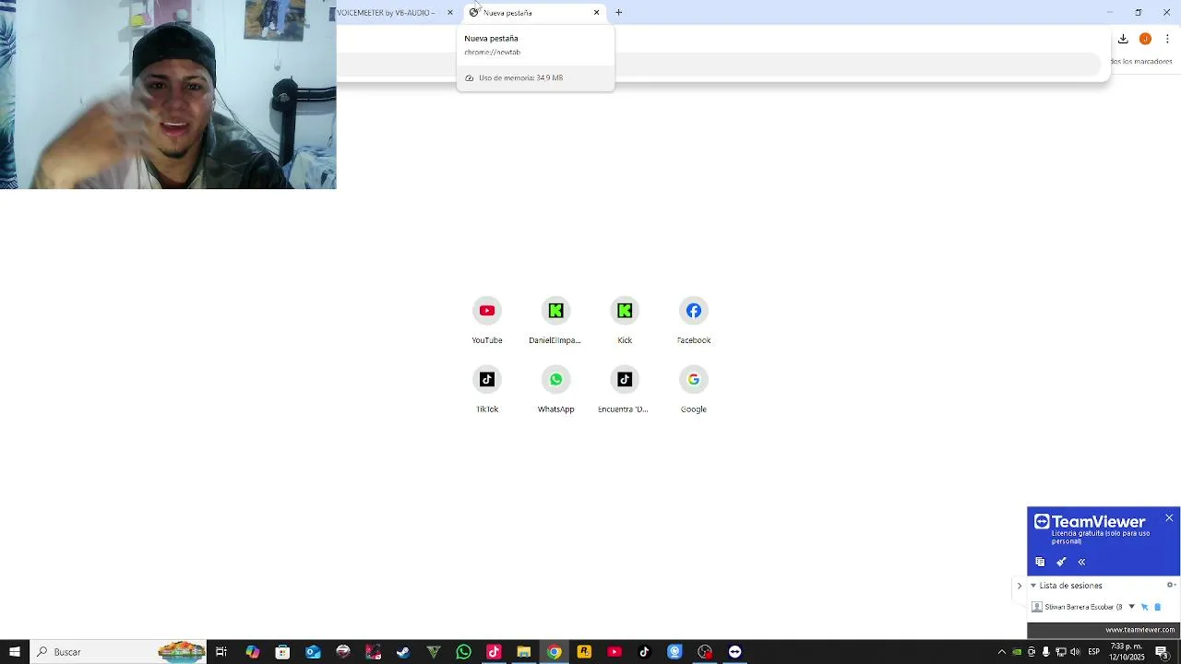This screenshot has height=664, width=1181.
Task: Open WhatsApp from the taskbar
Action: (463, 652)
